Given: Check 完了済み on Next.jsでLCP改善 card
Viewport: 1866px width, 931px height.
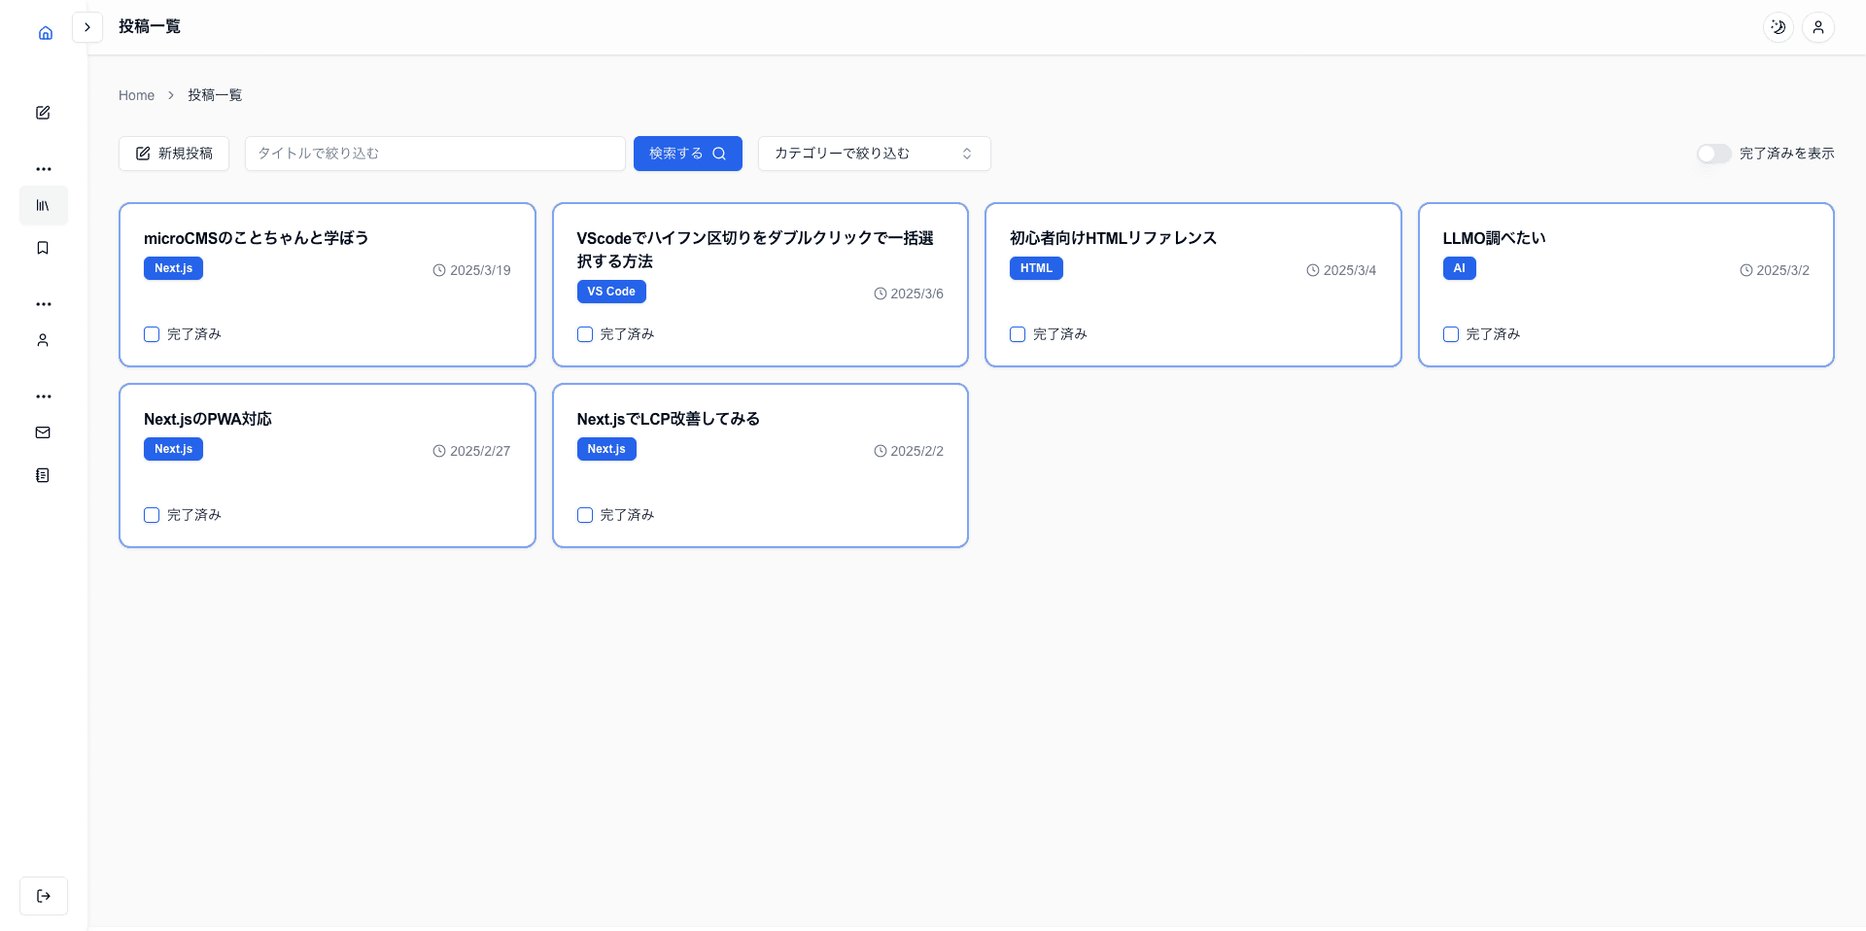Looking at the screenshot, I should [x=585, y=515].
